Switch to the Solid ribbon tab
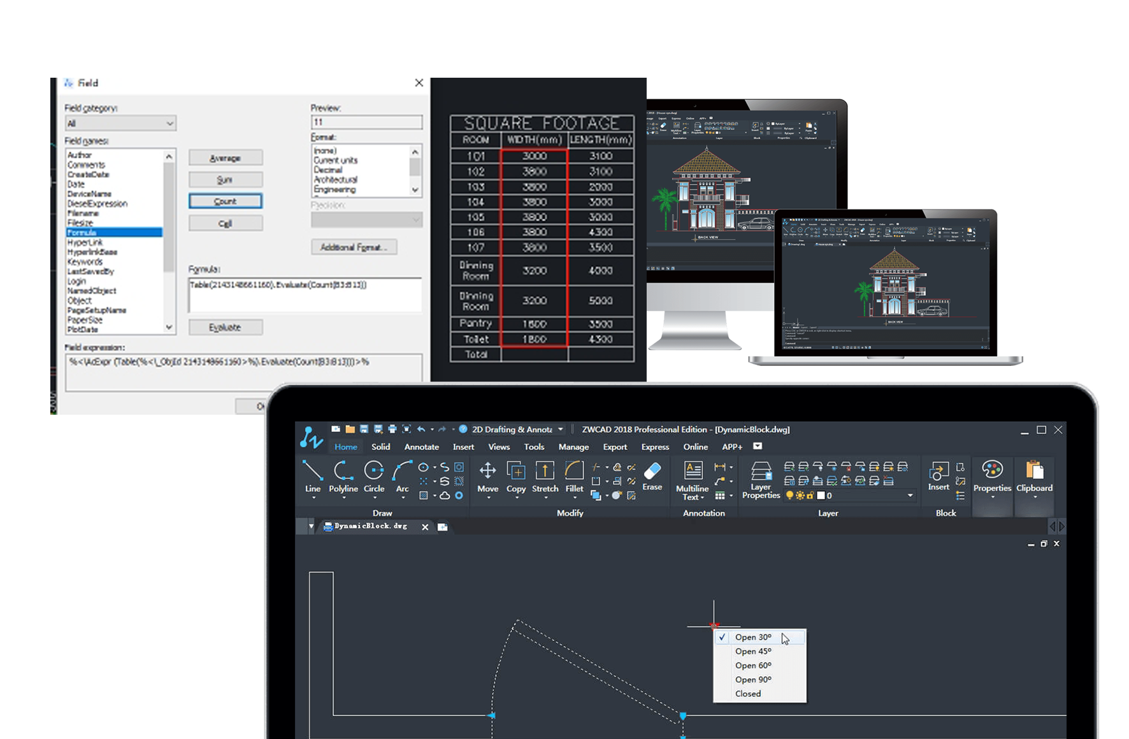The height and width of the screenshot is (739, 1129). point(380,447)
